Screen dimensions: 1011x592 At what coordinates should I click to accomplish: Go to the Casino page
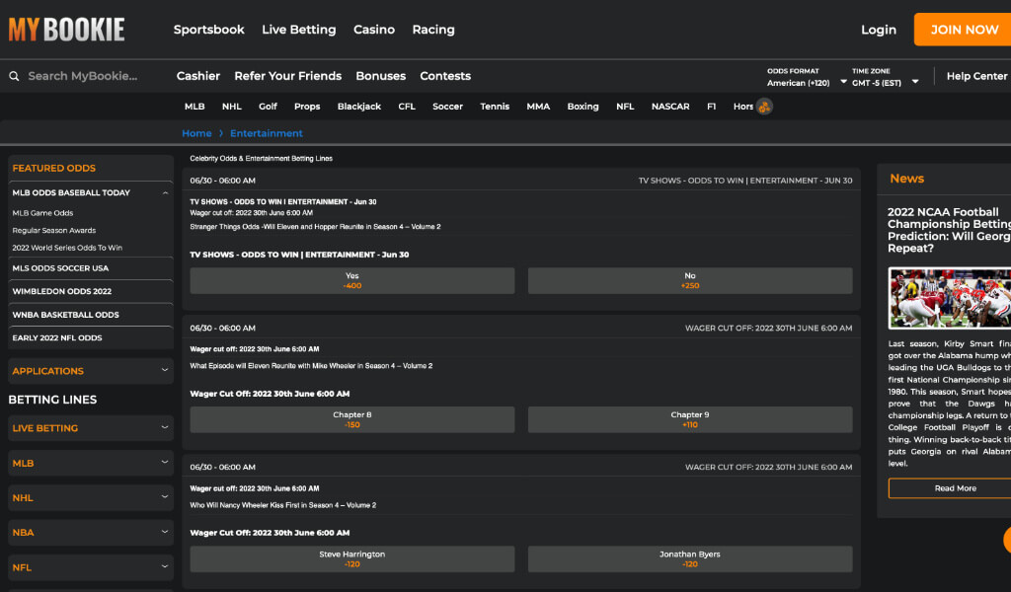click(374, 30)
